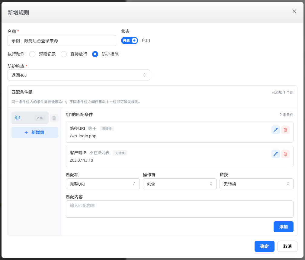Click the 组1的匹配条件 heading
The width and height of the screenshot is (305, 260).
click(x=79, y=115)
